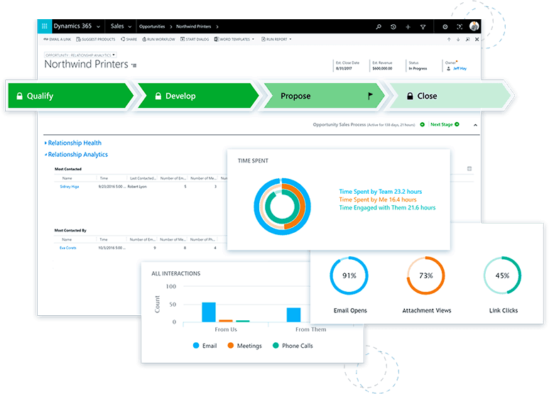
Task: Open recent items clock icon
Action: 393,26
